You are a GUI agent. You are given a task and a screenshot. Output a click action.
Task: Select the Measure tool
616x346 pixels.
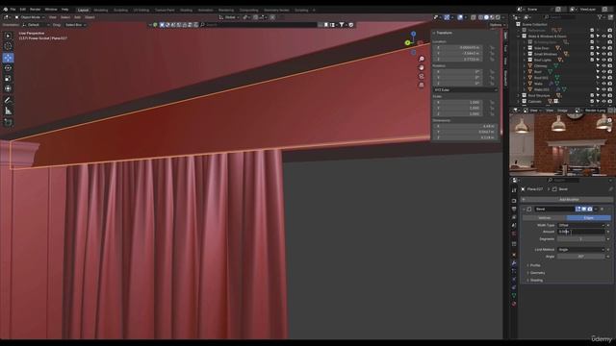pyautogui.click(x=8, y=111)
